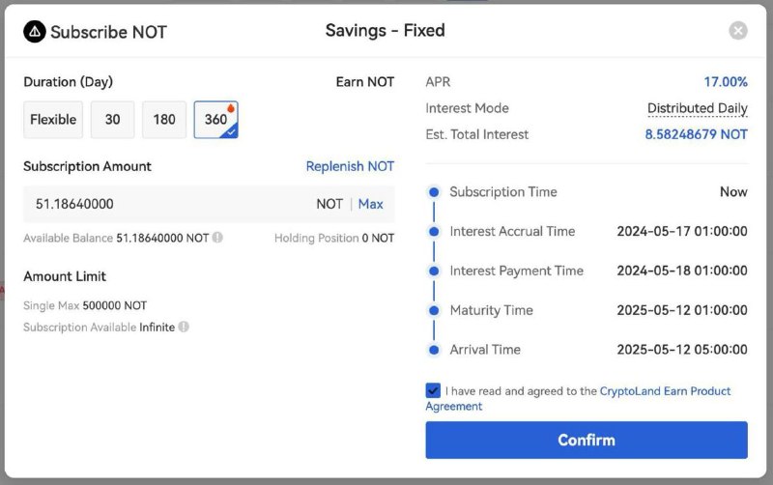Untick the agreement checkbox
Image resolution: width=773 pixels, height=485 pixels.
tap(433, 391)
